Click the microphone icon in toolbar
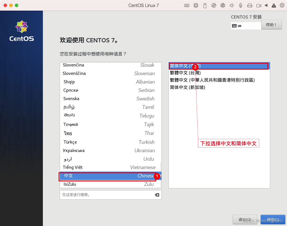 [241, 6]
